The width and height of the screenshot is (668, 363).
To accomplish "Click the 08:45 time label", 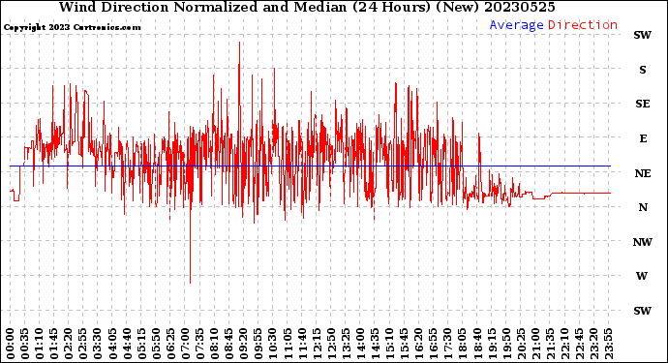I will tap(228, 344).
